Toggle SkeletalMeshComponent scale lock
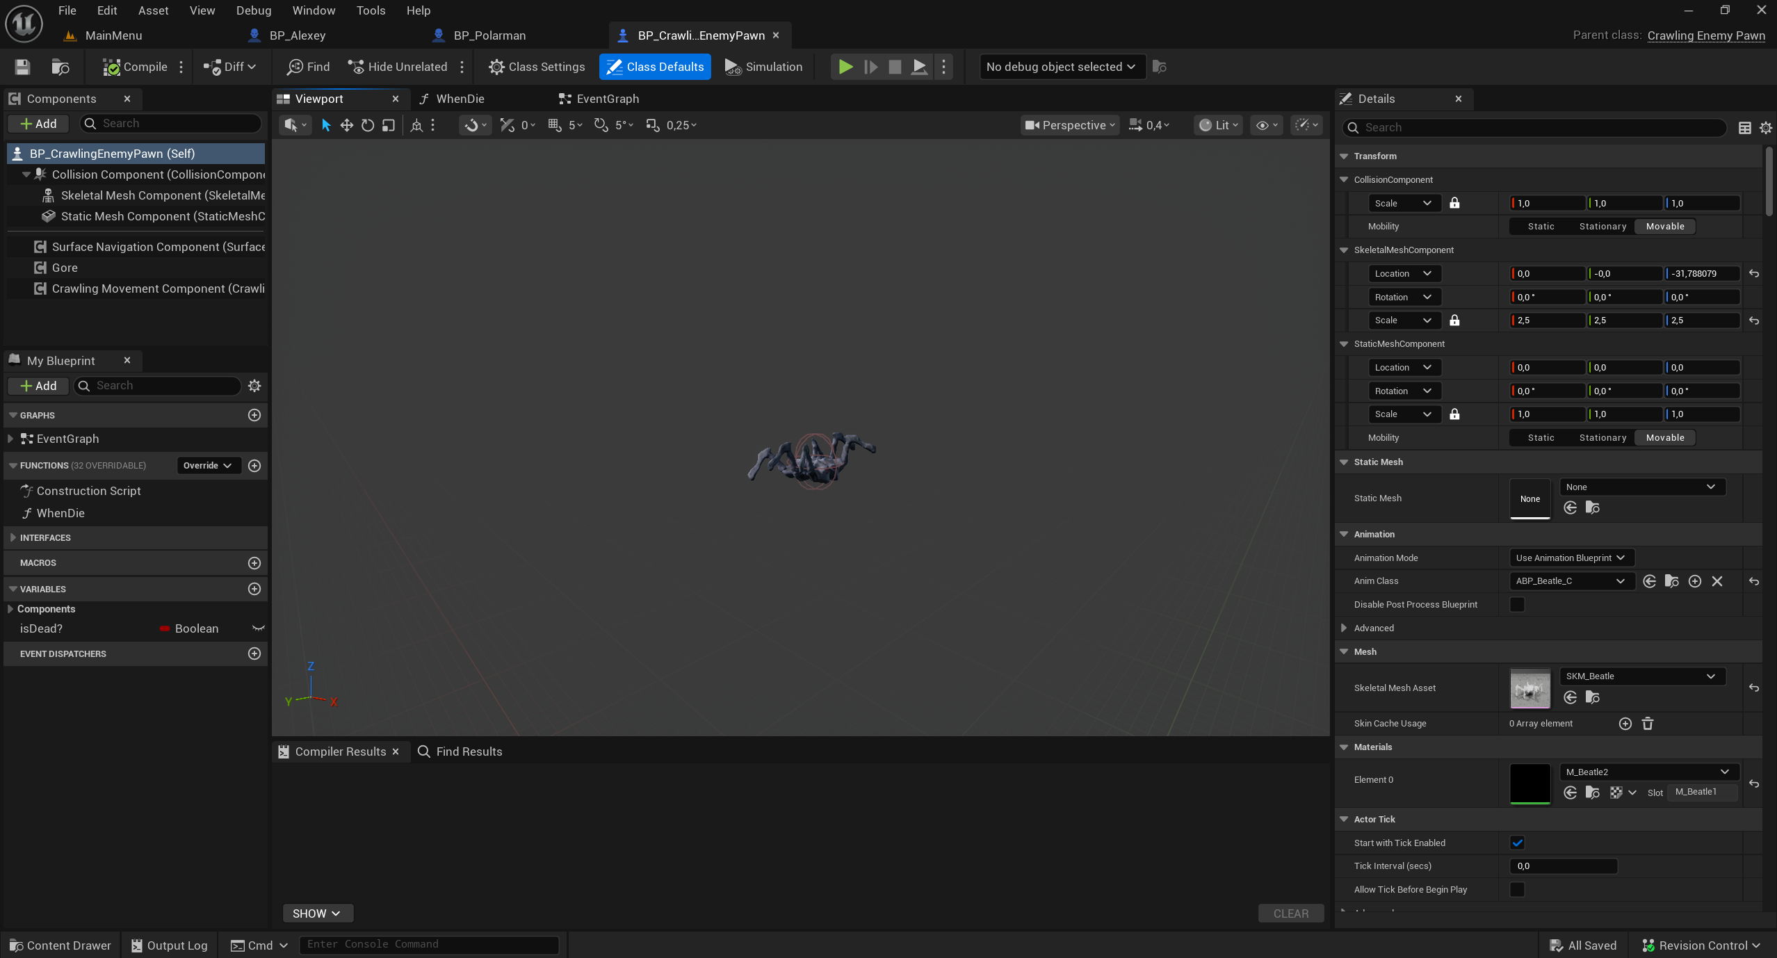The image size is (1777, 958). click(1454, 320)
